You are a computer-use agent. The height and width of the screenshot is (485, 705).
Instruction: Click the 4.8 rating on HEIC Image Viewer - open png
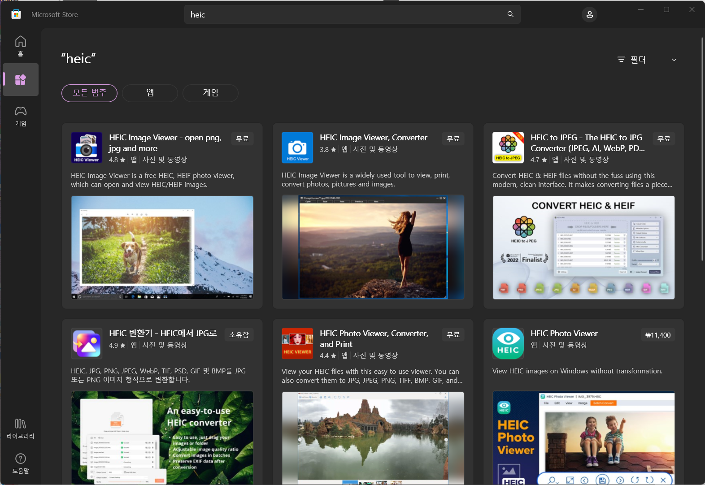point(117,160)
